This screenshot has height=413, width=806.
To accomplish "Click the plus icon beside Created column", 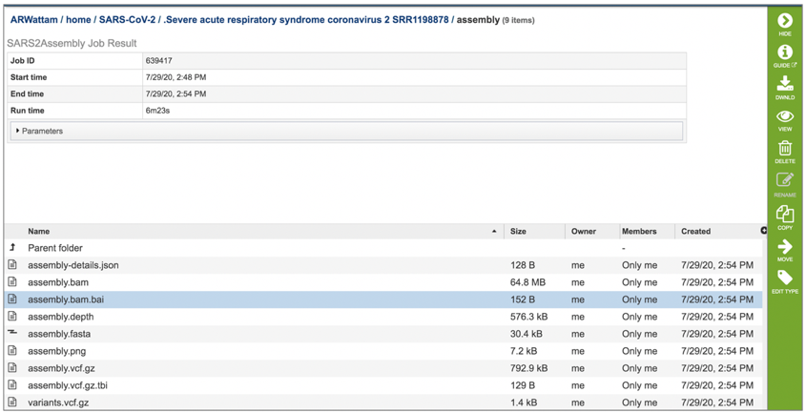I will (x=763, y=231).
